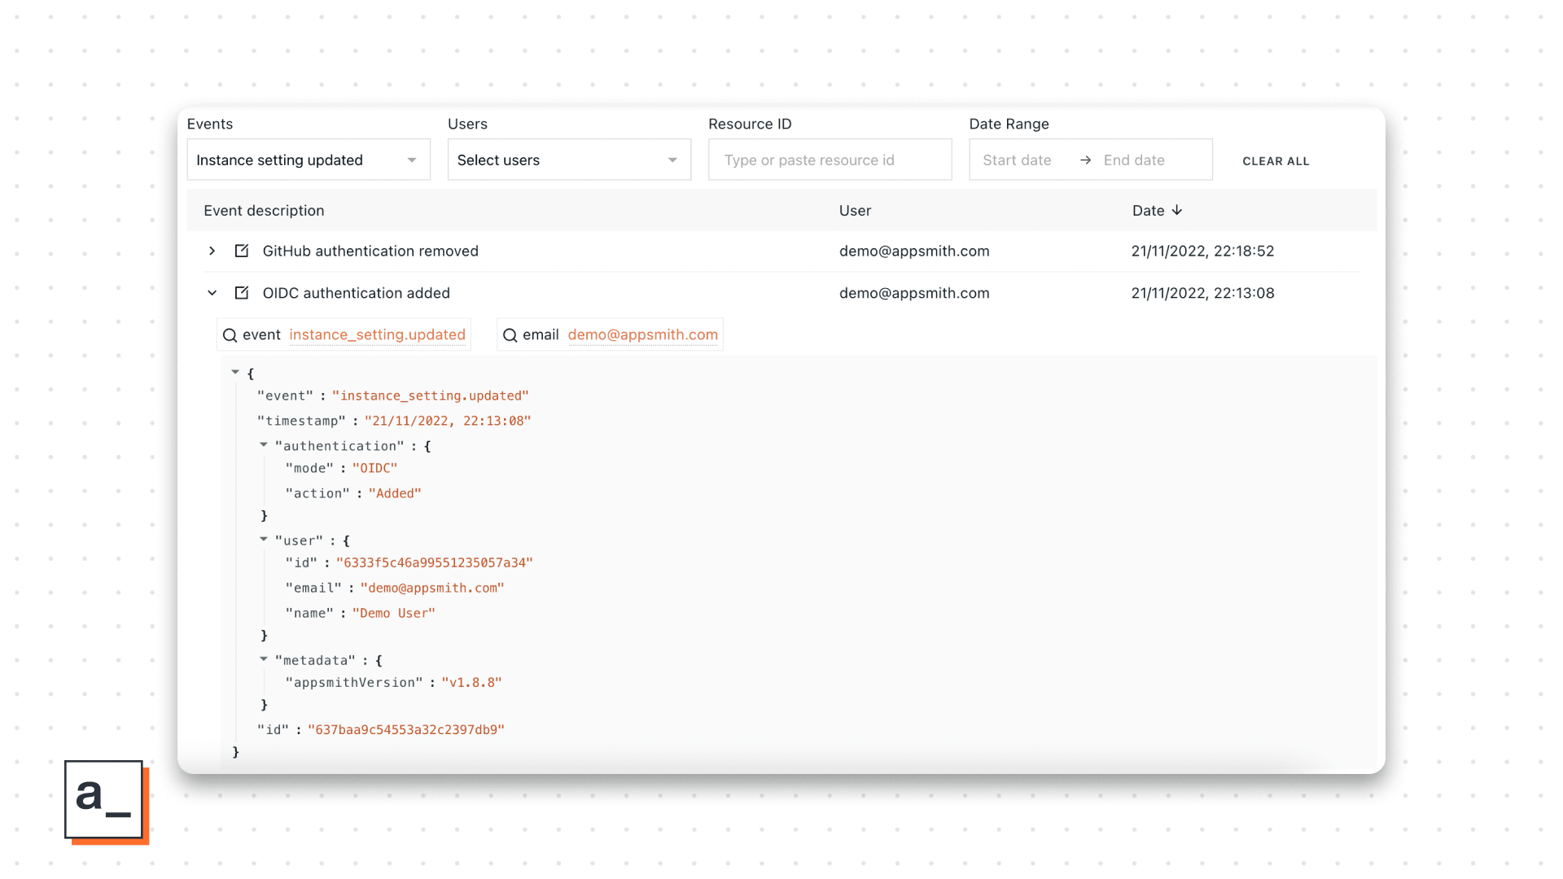Click the search icon in the event filter chip
This screenshot has width=1563, height=879.
click(230, 335)
